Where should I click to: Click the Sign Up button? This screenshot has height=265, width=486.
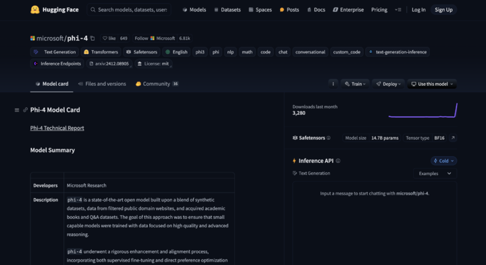coord(443,9)
